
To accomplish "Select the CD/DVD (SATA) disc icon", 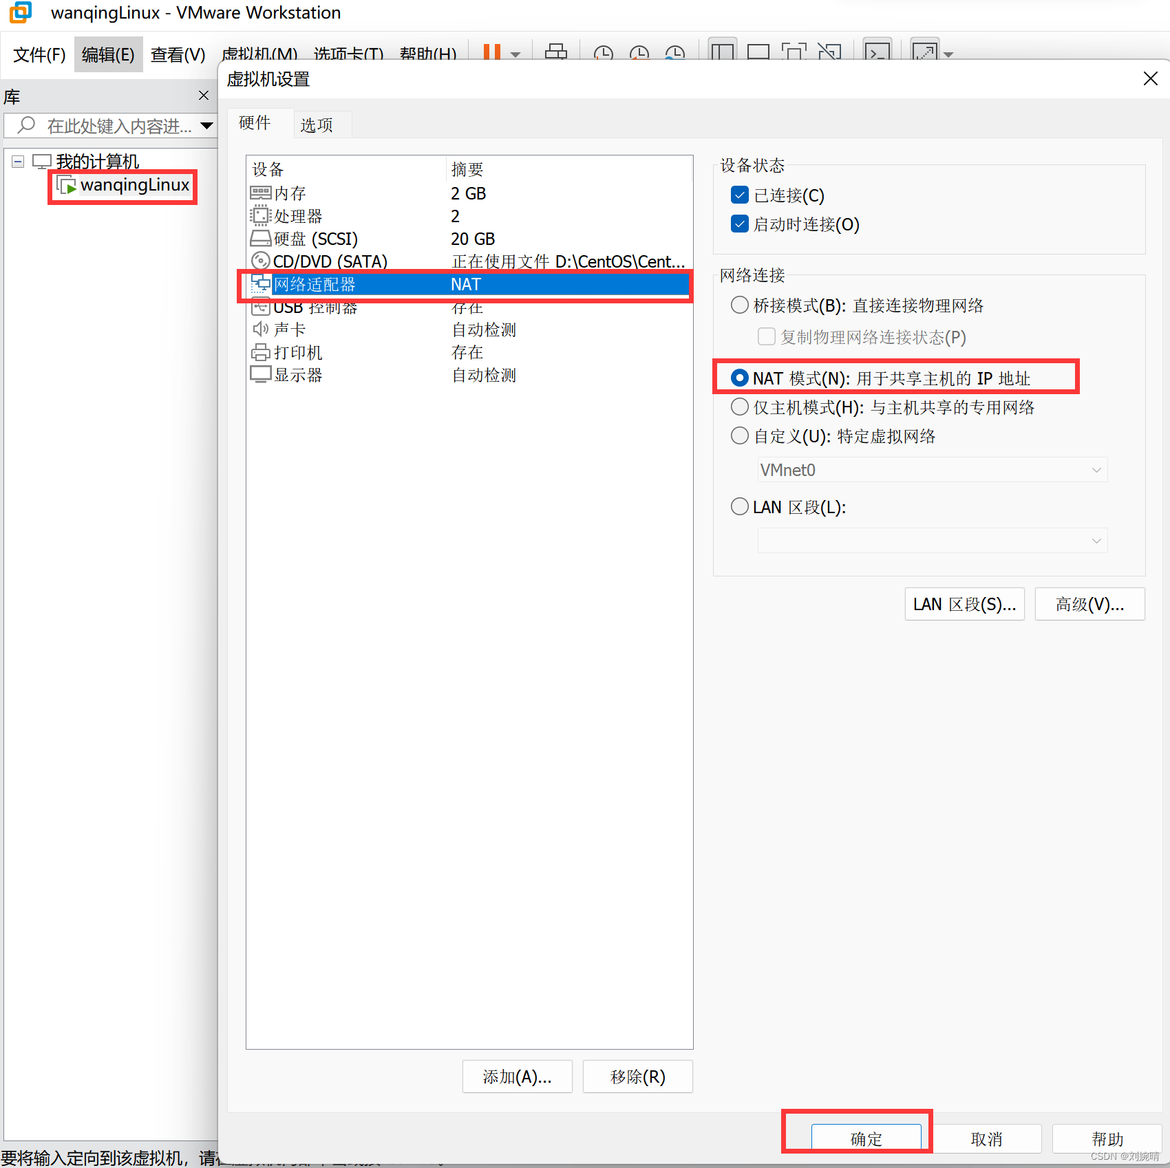I will pyautogui.click(x=261, y=261).
